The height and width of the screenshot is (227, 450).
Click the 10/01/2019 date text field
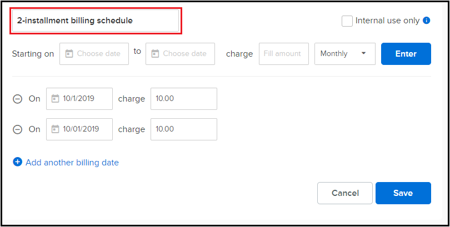click(x=79, y=129)
